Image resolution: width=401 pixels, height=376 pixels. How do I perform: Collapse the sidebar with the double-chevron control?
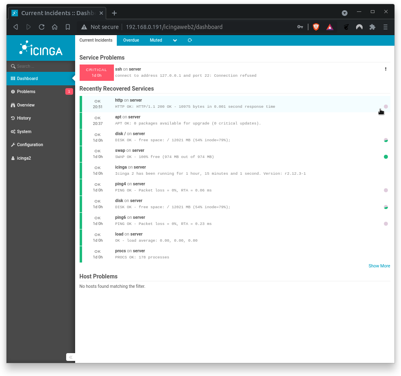[x=70, y=357]
